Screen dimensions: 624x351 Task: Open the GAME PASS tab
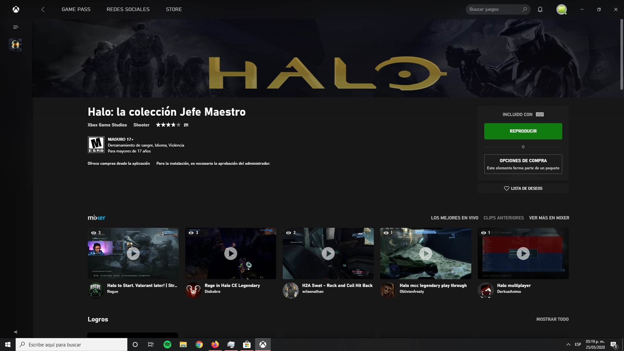pyautogui.click(x=76, y=9)
